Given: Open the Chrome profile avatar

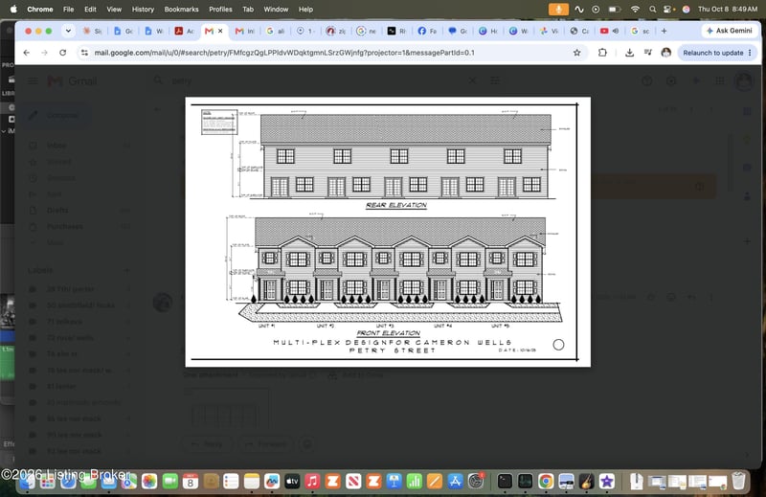Looking at the screenshot, I should point(665,53).
